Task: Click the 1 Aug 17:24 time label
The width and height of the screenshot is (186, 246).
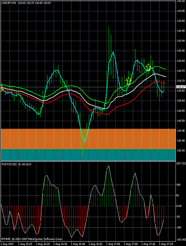Action: pos(166,244)
